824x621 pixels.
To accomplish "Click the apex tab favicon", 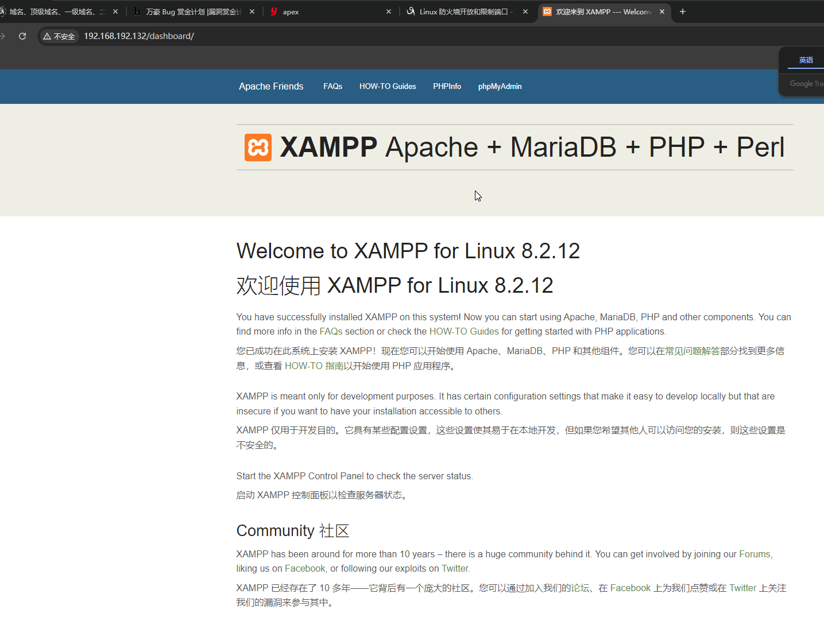I will 274,11.
